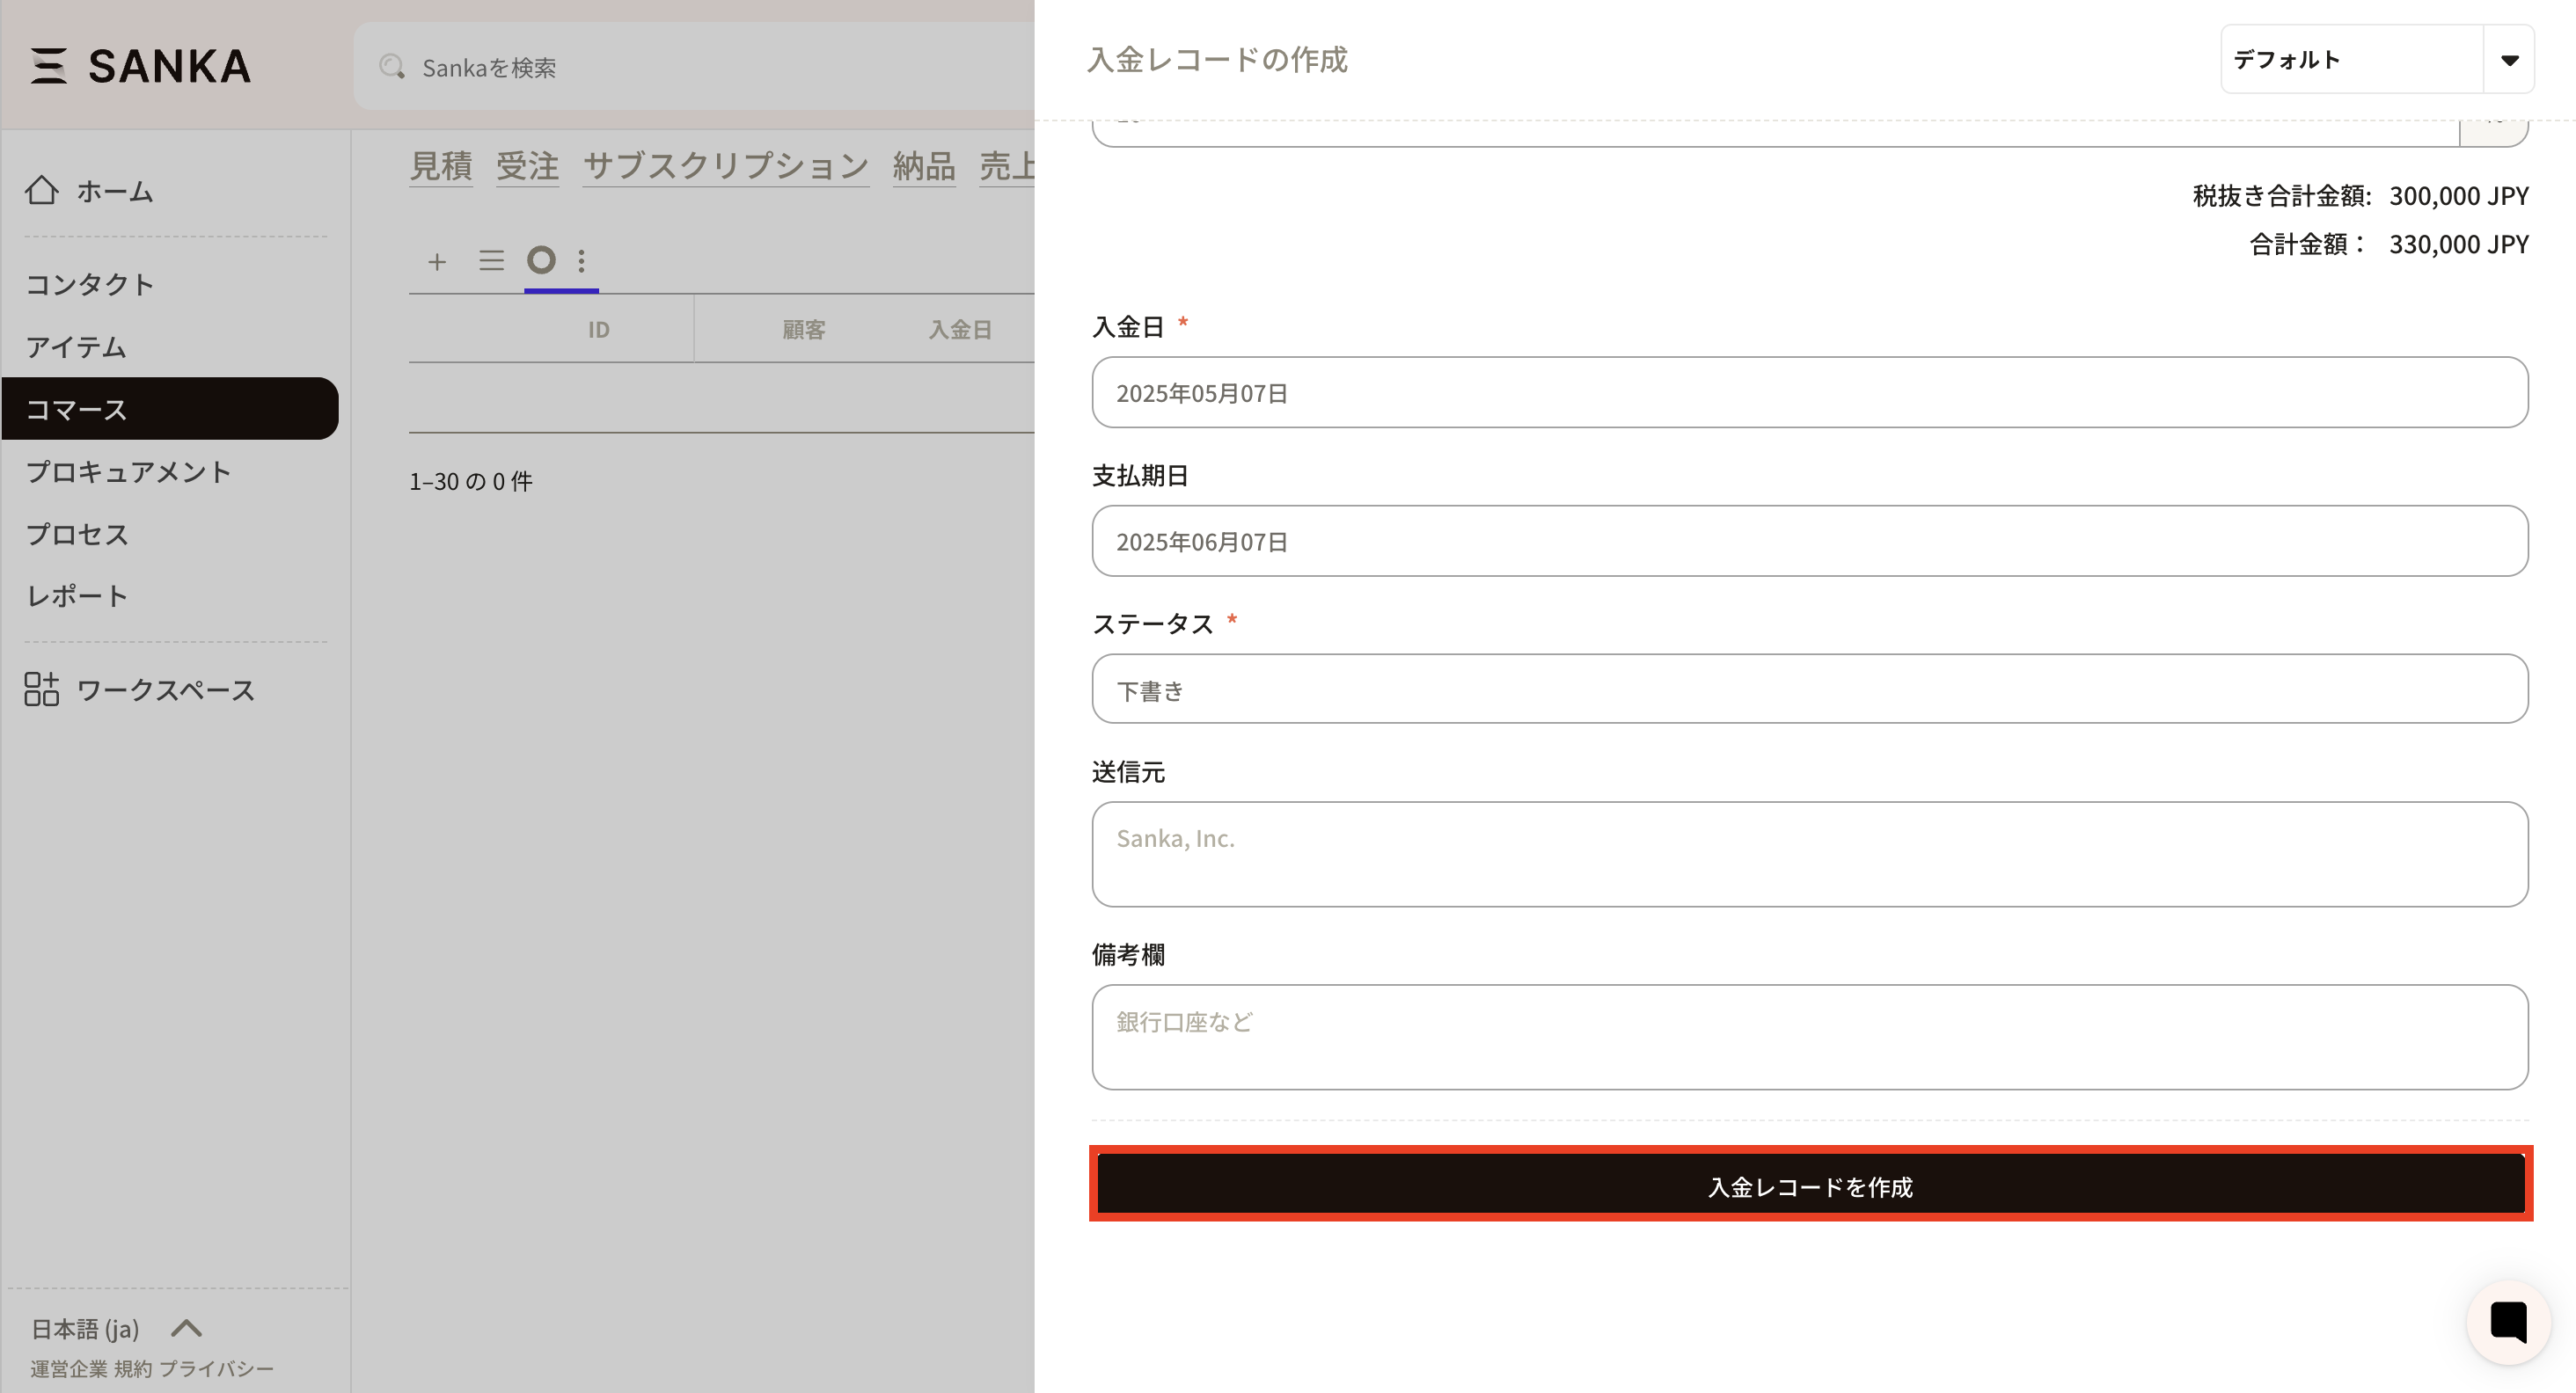2576x1393 pixels.
Task: Open ワークスペース in sidebar
Action: pyautogui.click(x=166, y=689)
